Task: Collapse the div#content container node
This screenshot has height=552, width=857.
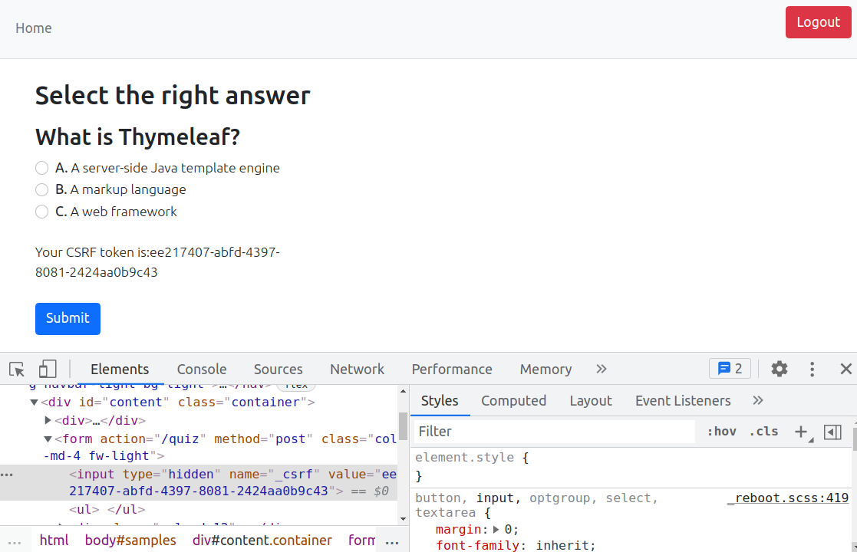Action: pyautogui.click(x=35, y=402)
